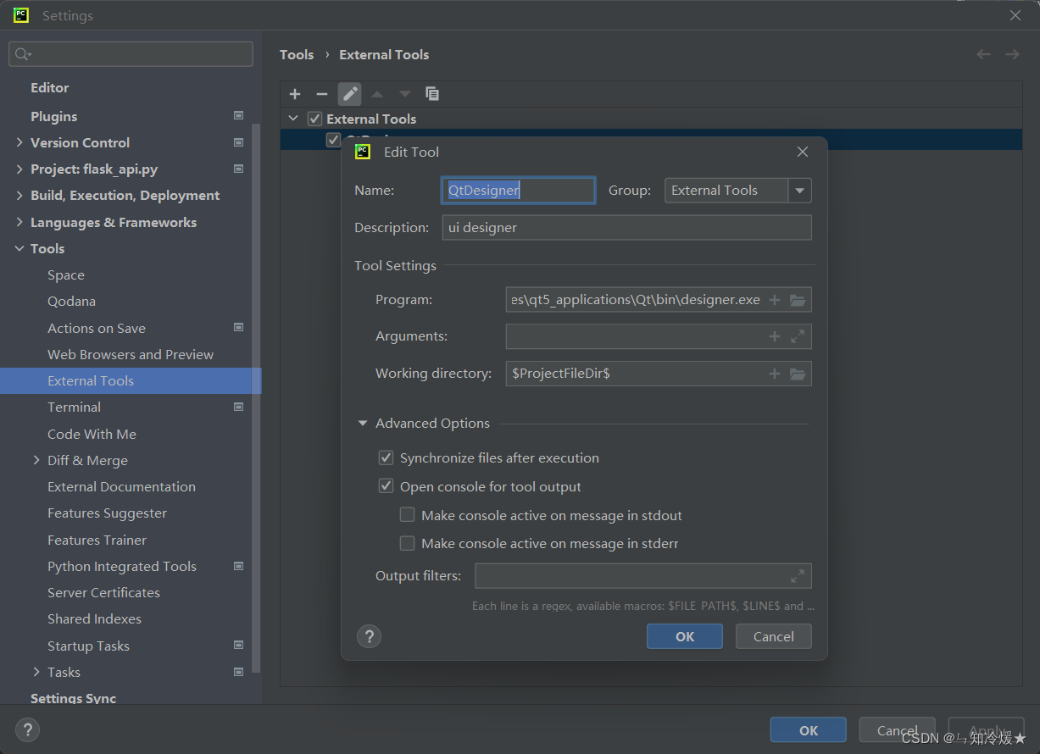Click the Remove tool minus icon

(322, 94)
